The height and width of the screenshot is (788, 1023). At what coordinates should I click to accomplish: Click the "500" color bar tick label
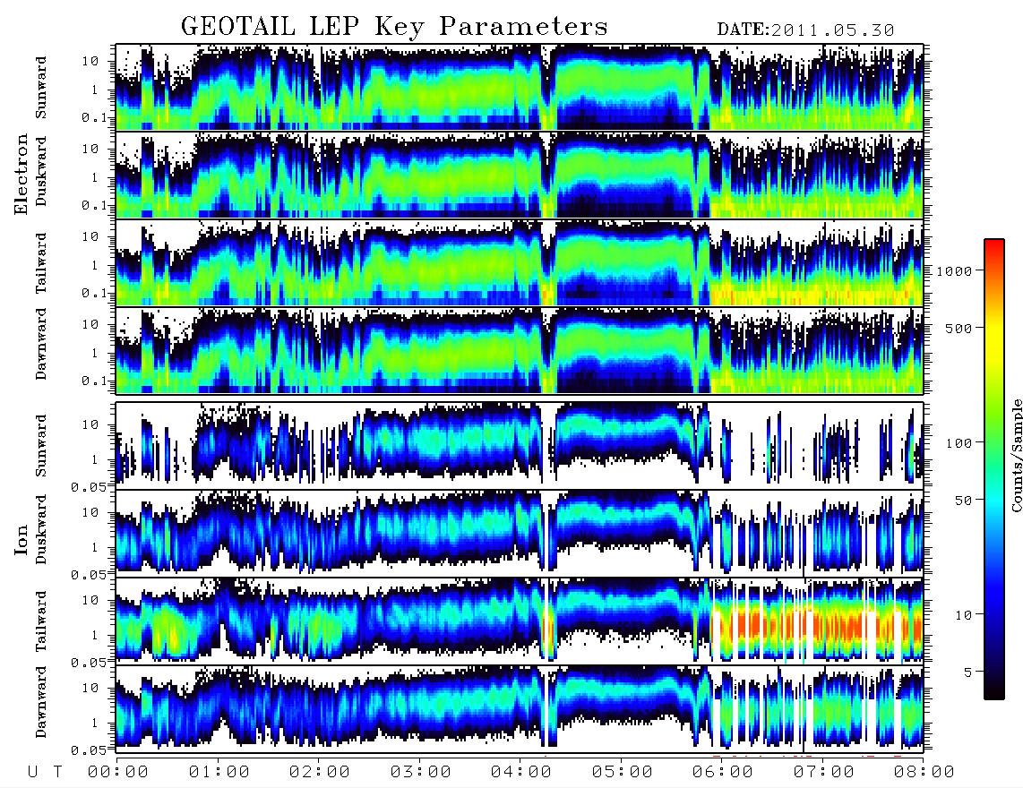click(x=959, y=328)
